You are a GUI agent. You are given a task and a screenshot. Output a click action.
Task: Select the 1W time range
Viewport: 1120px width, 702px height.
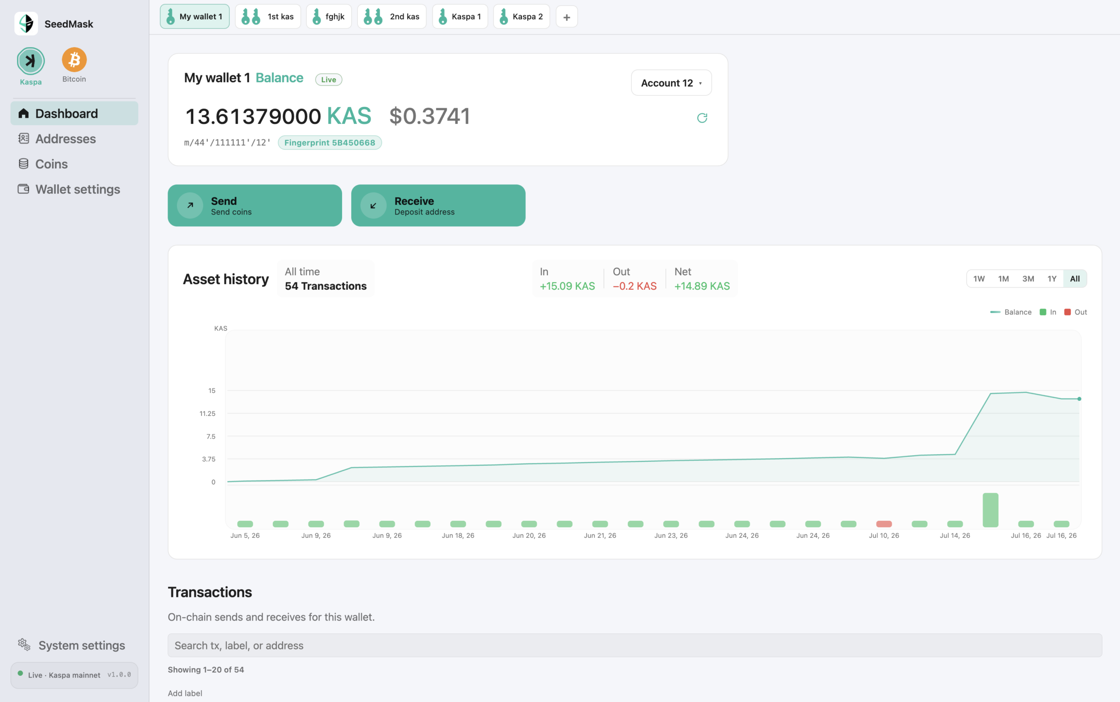tap(978, 279)
